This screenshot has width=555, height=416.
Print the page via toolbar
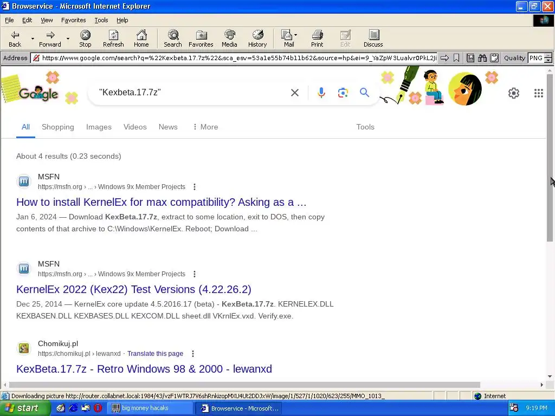(x=317, y=38)
